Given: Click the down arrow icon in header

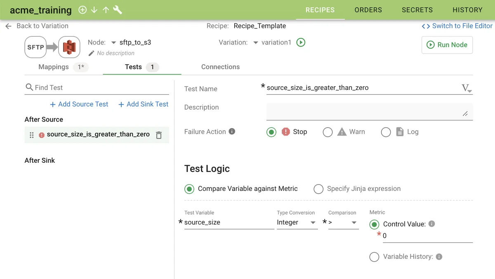Looking at the screenshot, I should [x=94, y=10].
